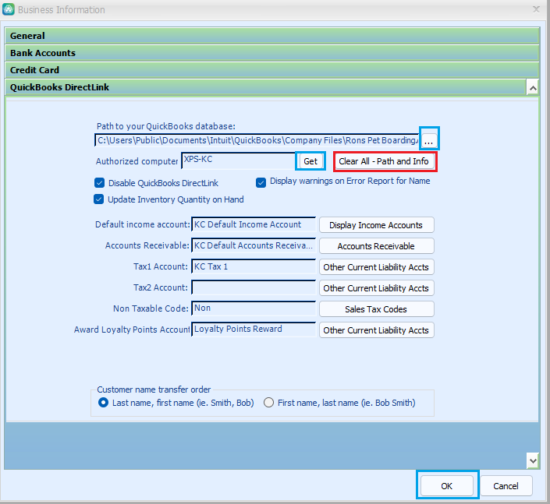Click the Non Taxable Code field
Image resolution: width=550 pixels, height=504 pixels.
pyautogui.click(x=254, y=308)
